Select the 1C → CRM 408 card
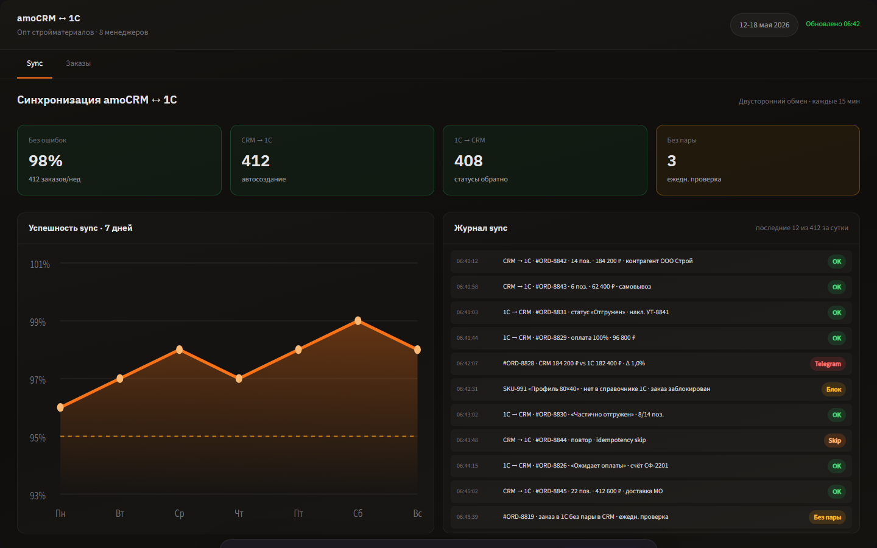This screenshot has width=877, height=548. pyautogui.click(x=544, y=160)
